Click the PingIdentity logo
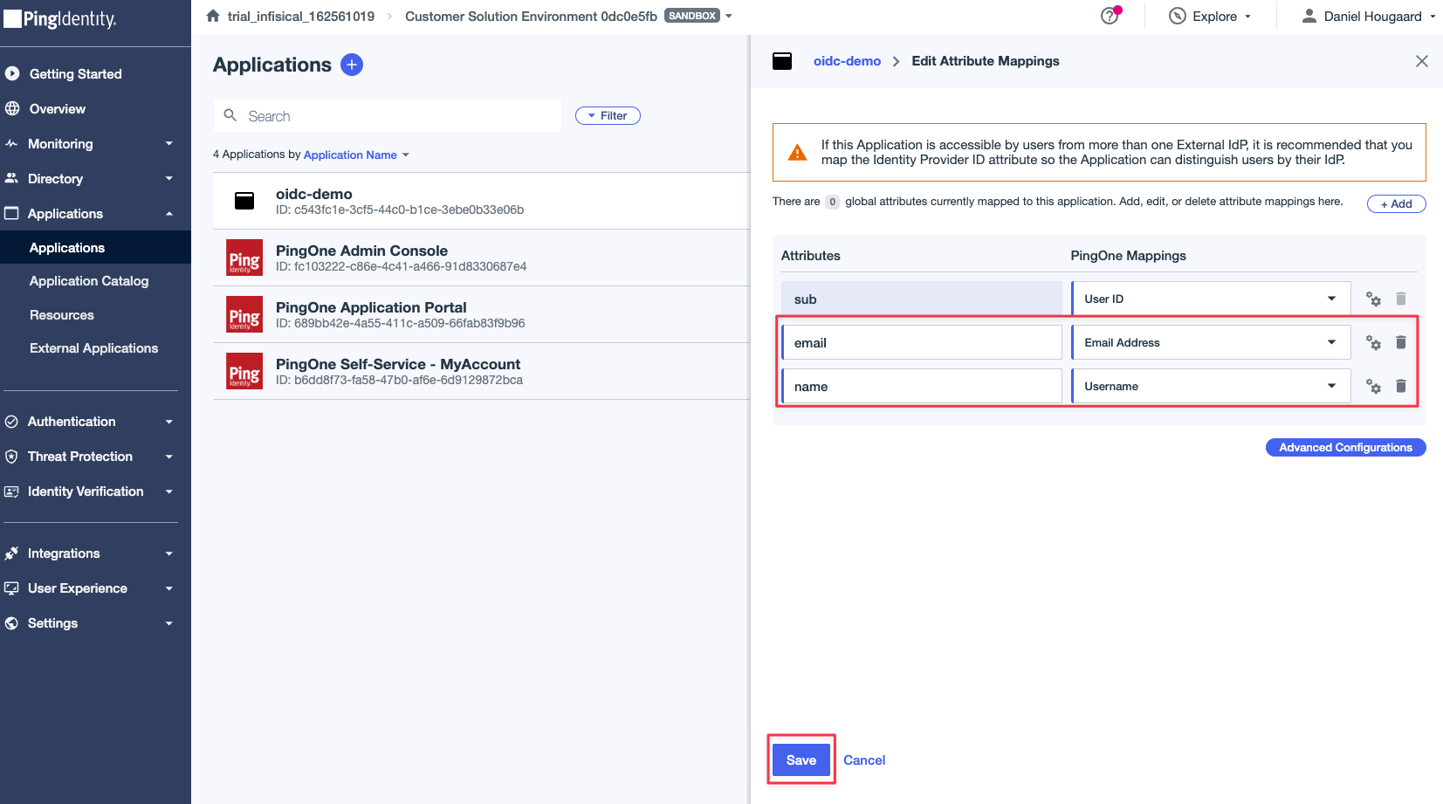This screenshot has height=804, width=1443. coord(59,18)
